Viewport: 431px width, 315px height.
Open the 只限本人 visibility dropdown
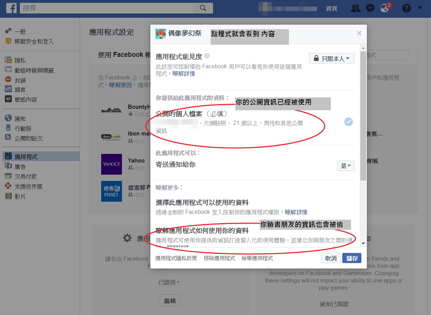click(x=332, y=58)
